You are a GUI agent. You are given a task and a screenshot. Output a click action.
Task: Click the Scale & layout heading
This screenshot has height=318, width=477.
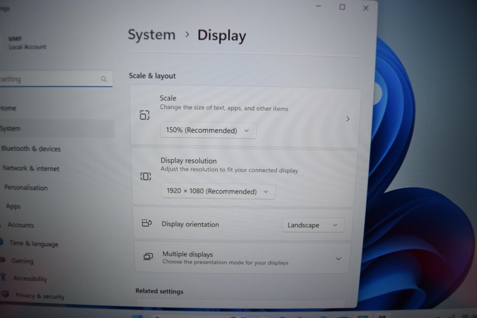pos(152,76)
